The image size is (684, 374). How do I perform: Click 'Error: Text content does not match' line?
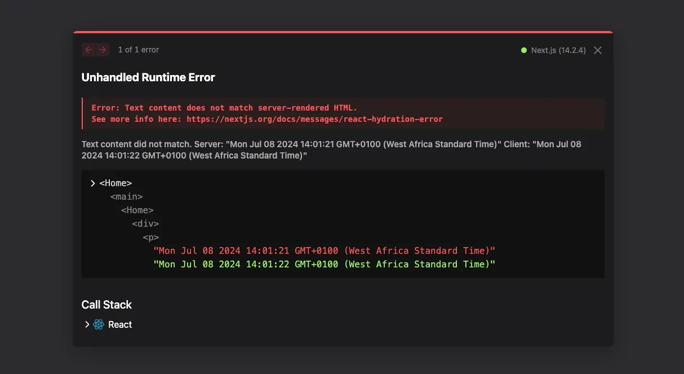pyautogui.click(x=224, y=108)
